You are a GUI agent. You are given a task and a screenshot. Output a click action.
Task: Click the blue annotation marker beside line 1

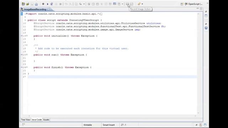(22, 14)
